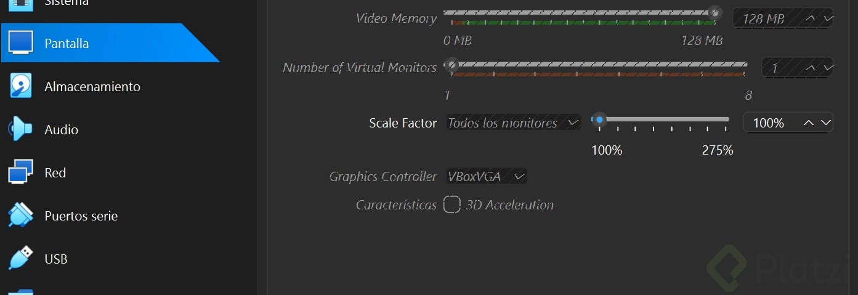The image size is (858, 295).
Task: Increase Scale Factor with up arrow
Action: [809, 123]
